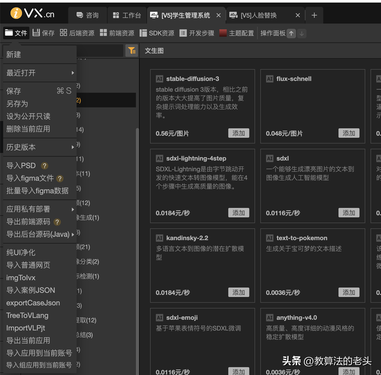Screen dimensions: 381x375
Task: Expand the 应用私有部署 submenu
Action: click(40, 209)
